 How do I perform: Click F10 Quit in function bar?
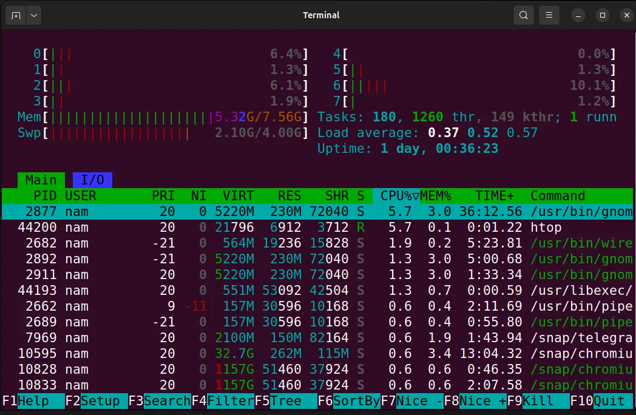coord(602,401)
